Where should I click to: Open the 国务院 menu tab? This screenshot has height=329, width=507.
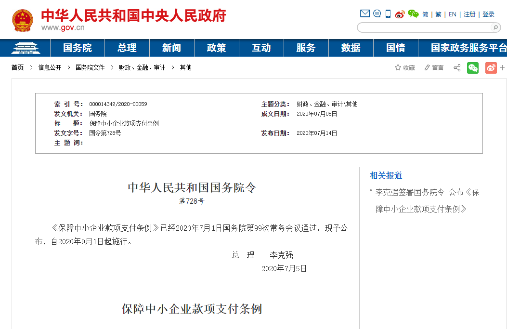click(78, 48)
